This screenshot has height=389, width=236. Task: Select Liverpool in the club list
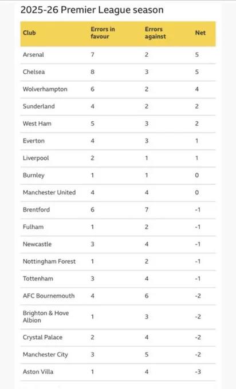(x=36, y=158)
